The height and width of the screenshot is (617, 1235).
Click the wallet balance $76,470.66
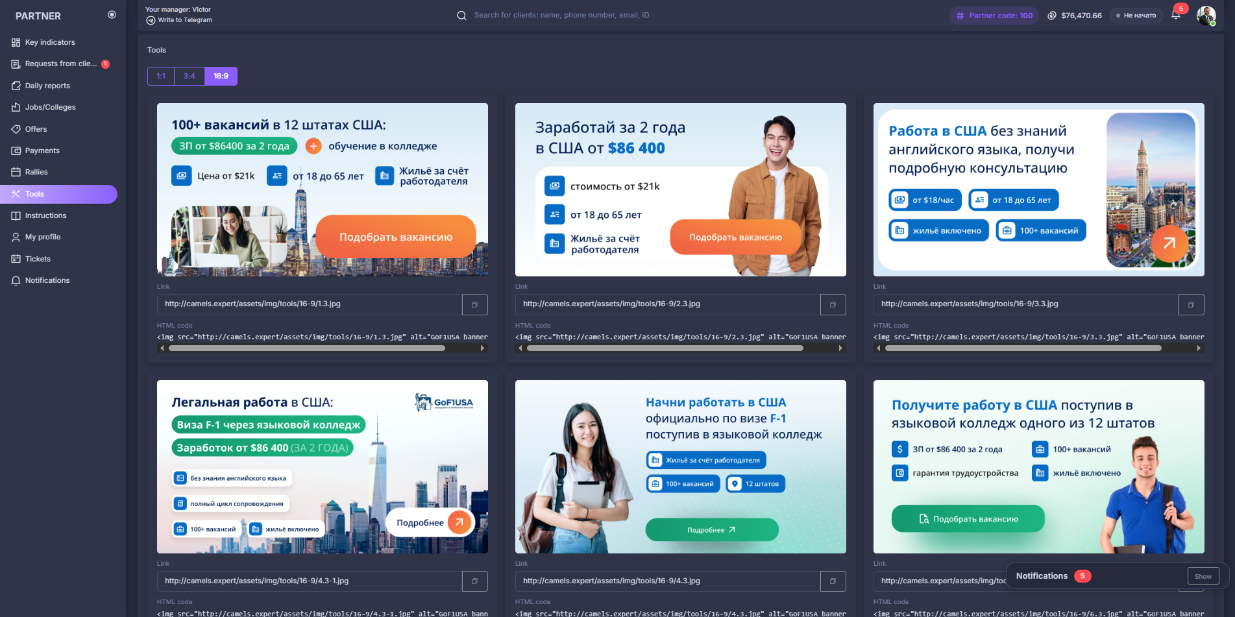tap(1075, 16)
